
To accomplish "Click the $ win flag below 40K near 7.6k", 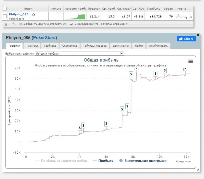I will coord(127,106).
